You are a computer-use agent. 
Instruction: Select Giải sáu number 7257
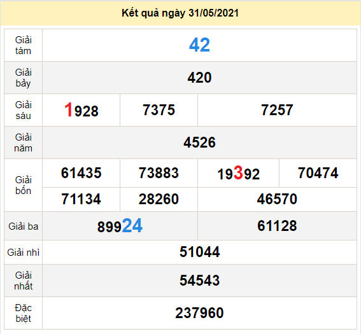277,109
